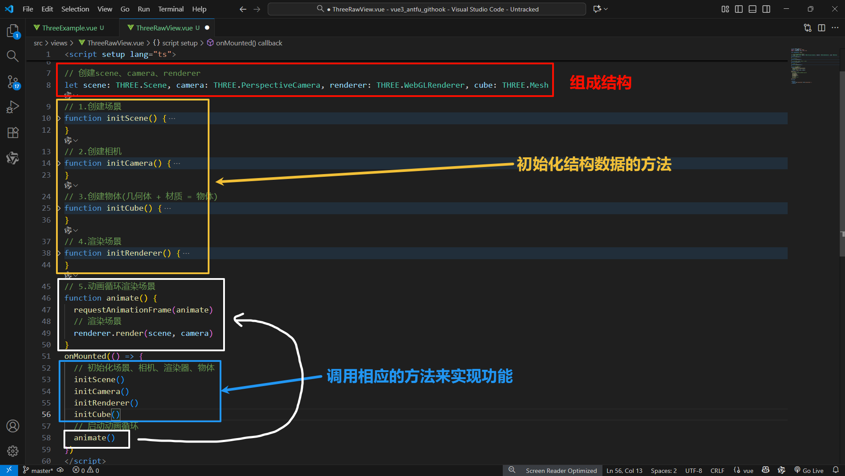Open the Selection menu
This screenshot has height=476, width=845.
pos(75,9)
